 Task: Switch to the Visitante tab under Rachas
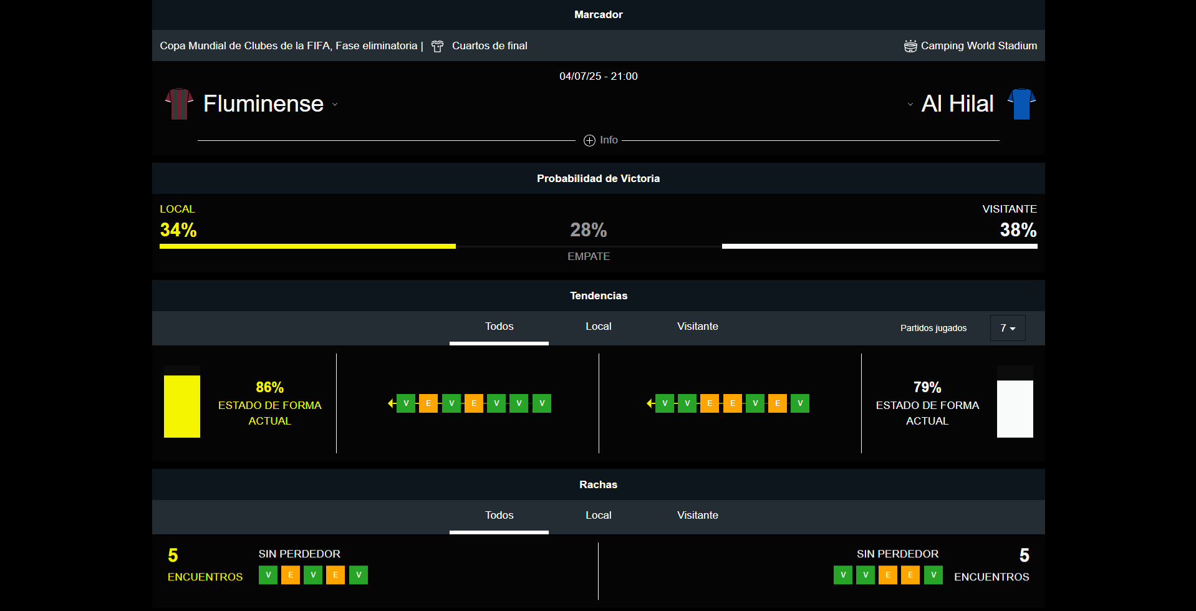coord(697,516)
